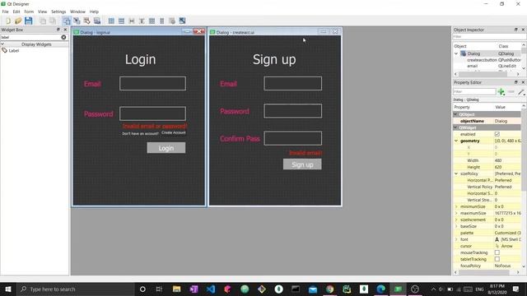Image resolution: width=527 pixels, height=296 pixels.
Task: Select the Confirm Pass label
Action: coord(240,139)
